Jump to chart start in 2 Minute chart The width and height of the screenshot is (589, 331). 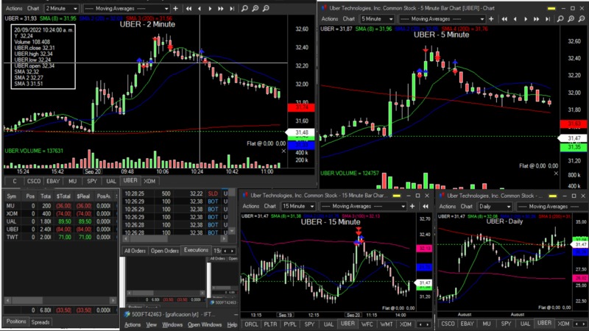point(189,8)
